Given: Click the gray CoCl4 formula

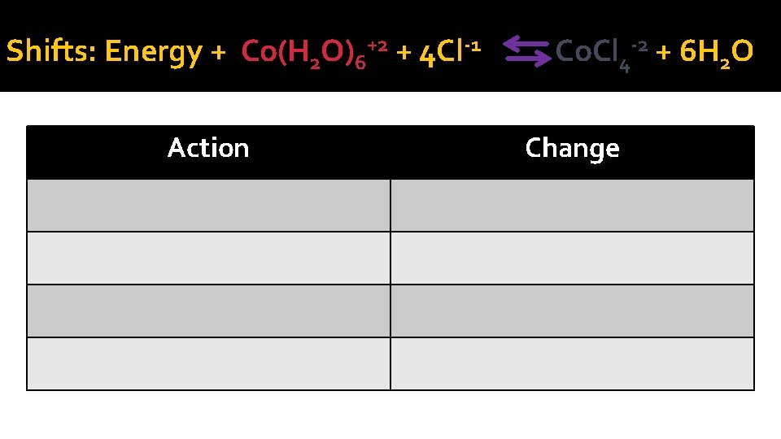Looking at the screenshot, I should [x=602, y=54].
